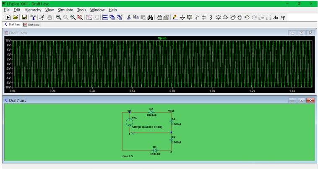Place a Resistor component
The width and height of the screenshot is (318, 169).
click(x=196, y=18)
